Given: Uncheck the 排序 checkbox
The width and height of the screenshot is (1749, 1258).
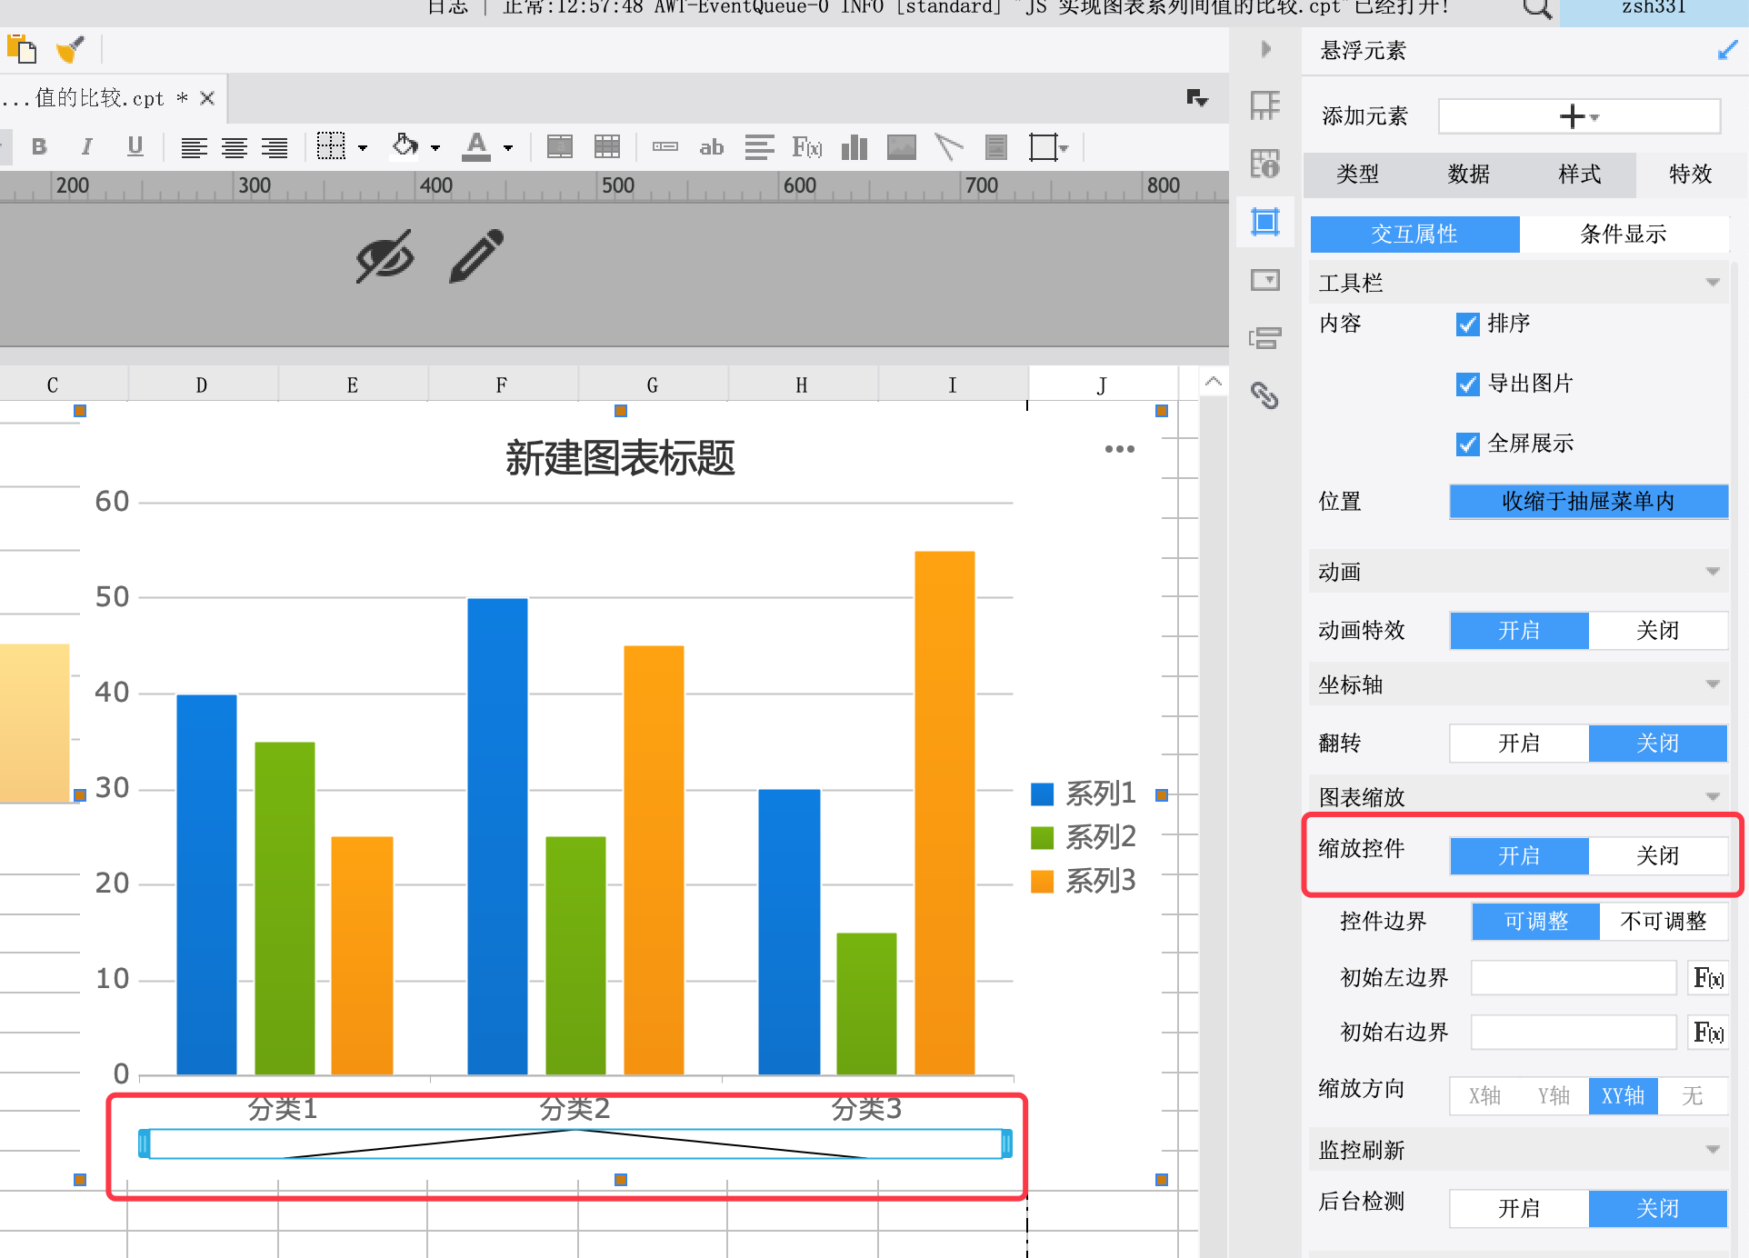Looking at the screenshot, I should 1467,324.
